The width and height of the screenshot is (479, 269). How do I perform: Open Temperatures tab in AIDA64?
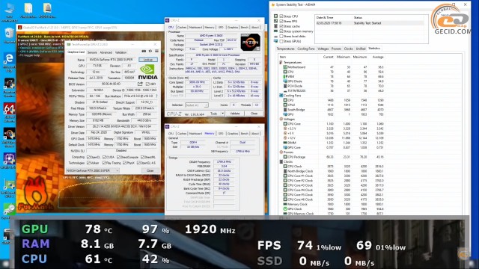(285, 49)
